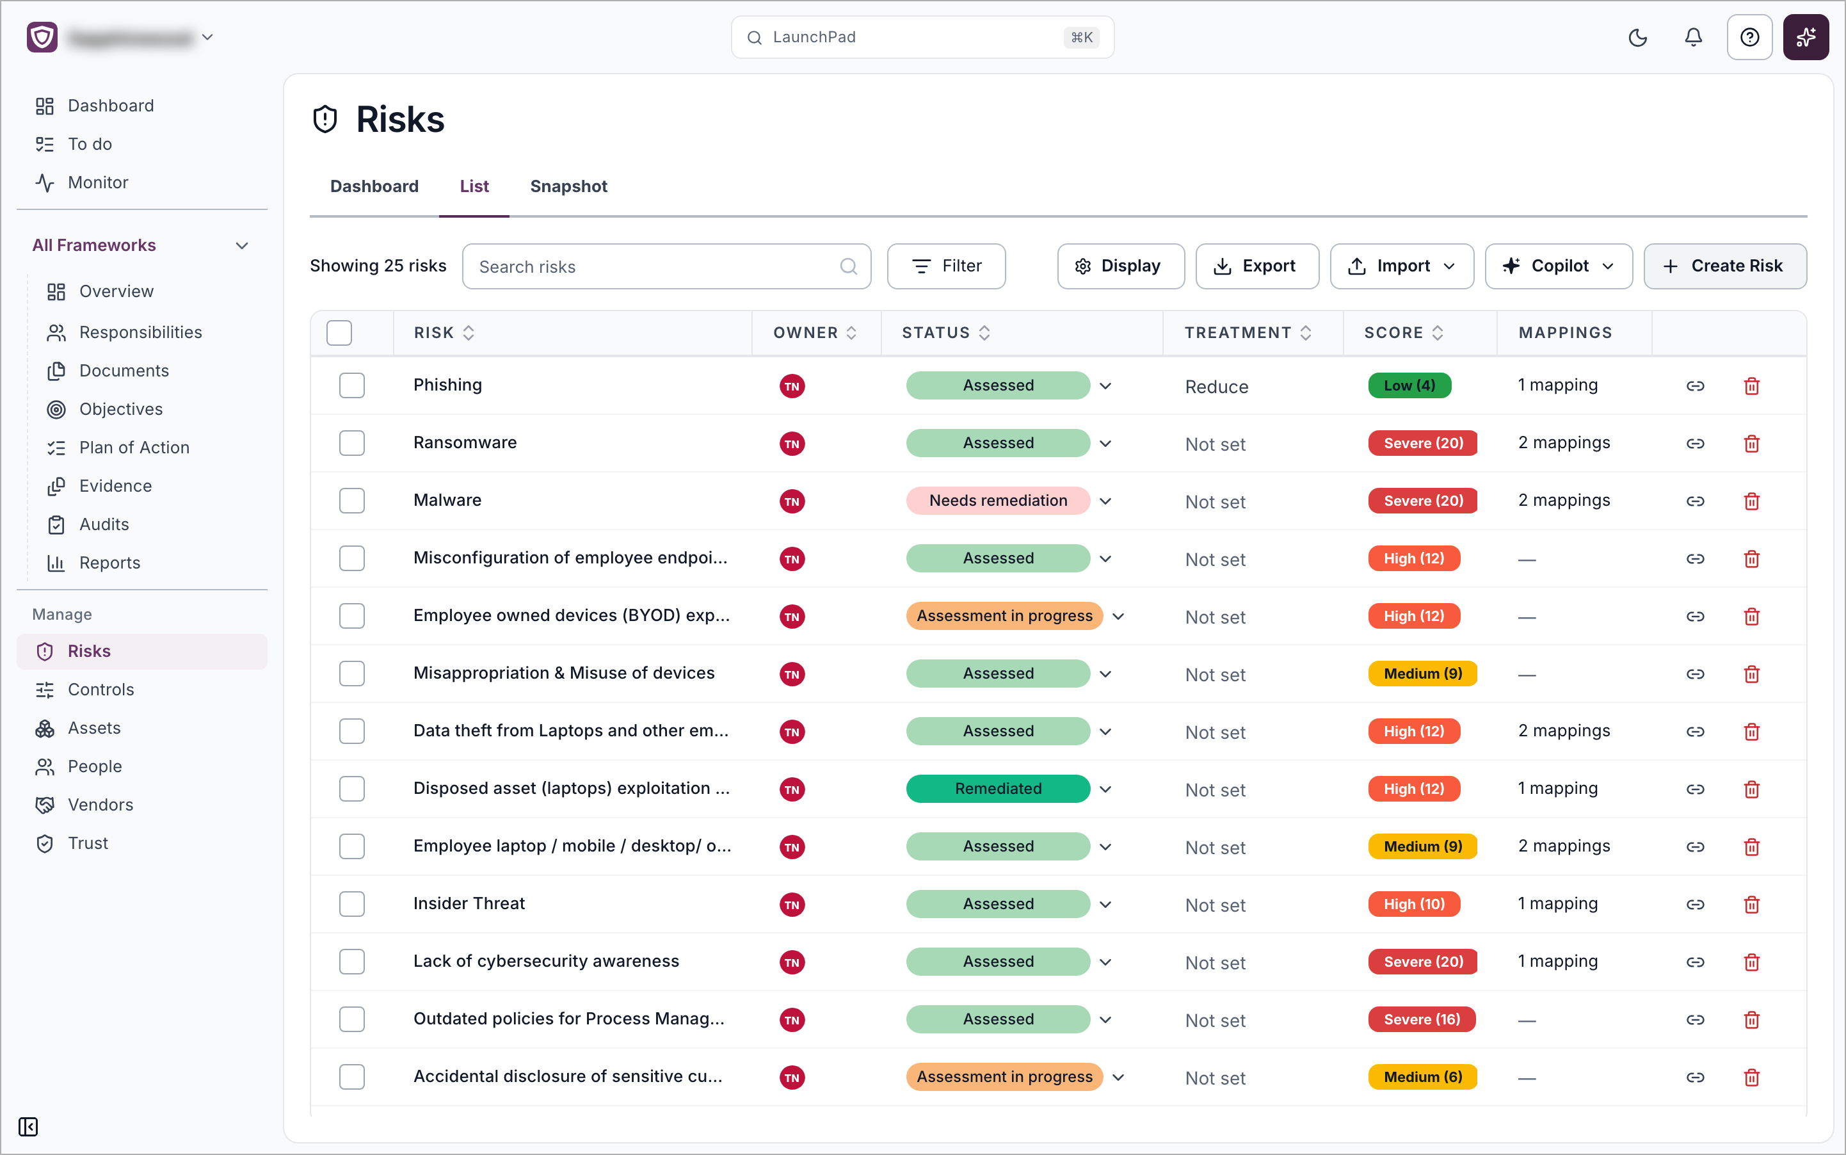Focus the Search risks input field
Viewport: 1846px width, 1155px height.
[666, 266]
